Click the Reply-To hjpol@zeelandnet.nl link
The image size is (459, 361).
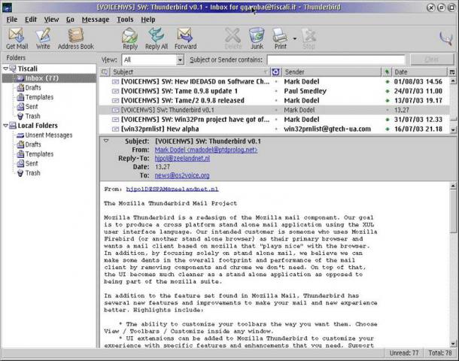182,158
